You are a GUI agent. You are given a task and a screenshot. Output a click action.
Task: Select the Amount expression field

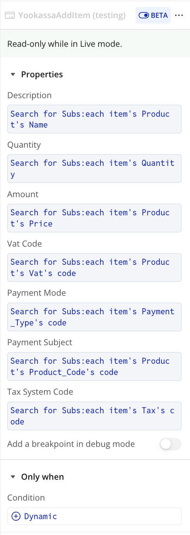[94, 218]
